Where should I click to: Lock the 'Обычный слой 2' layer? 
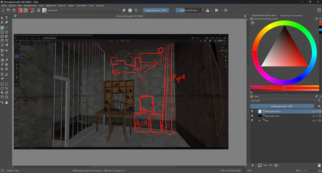pos(313,112)
